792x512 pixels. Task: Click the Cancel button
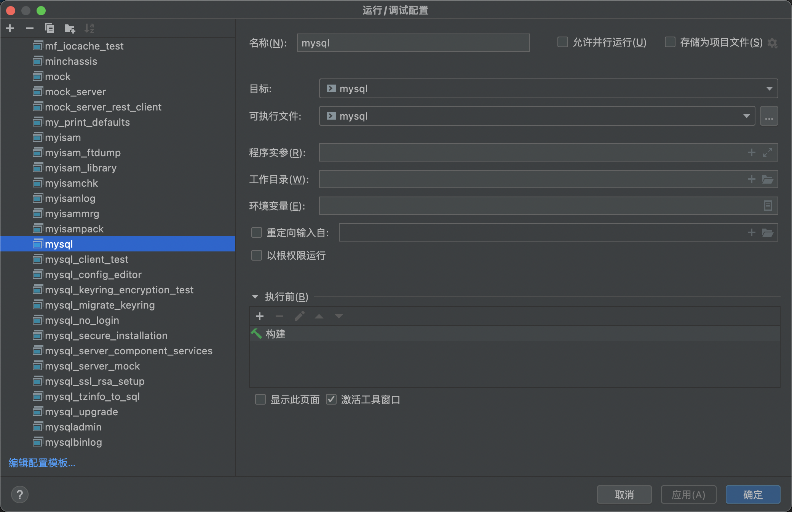click(x=624, y=495)
